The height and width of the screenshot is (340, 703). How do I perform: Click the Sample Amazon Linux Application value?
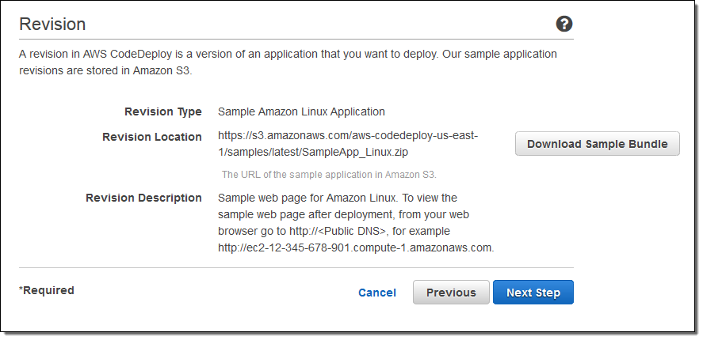[x=301, y=111]
